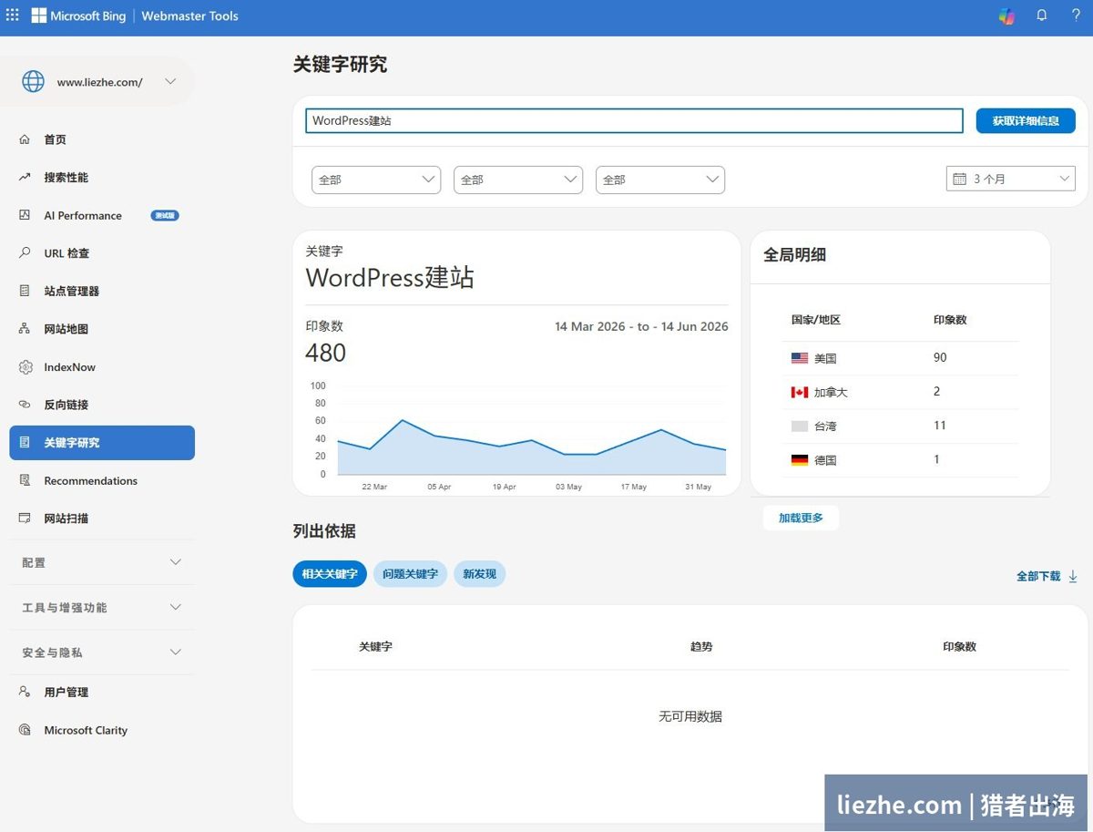The height and width of the screenshot is (832, 1093).
Task: Click the home icon for 首页
Action: point(25,139)
